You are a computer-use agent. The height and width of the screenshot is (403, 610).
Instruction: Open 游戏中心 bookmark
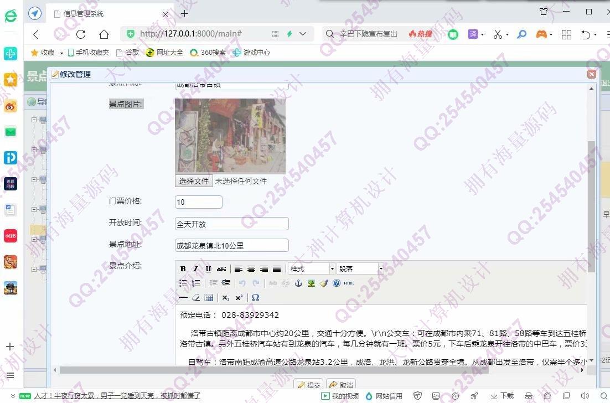[251, 53]
